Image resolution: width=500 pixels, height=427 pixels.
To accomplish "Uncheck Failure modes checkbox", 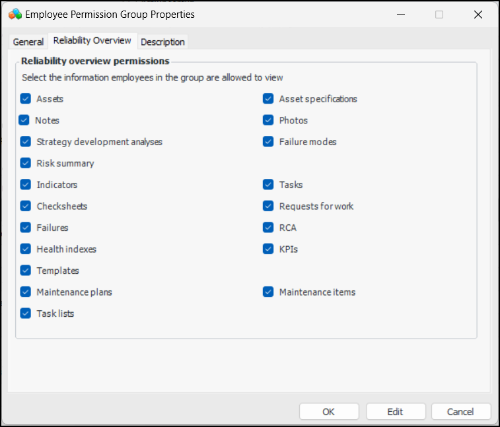I will (268, 142).
